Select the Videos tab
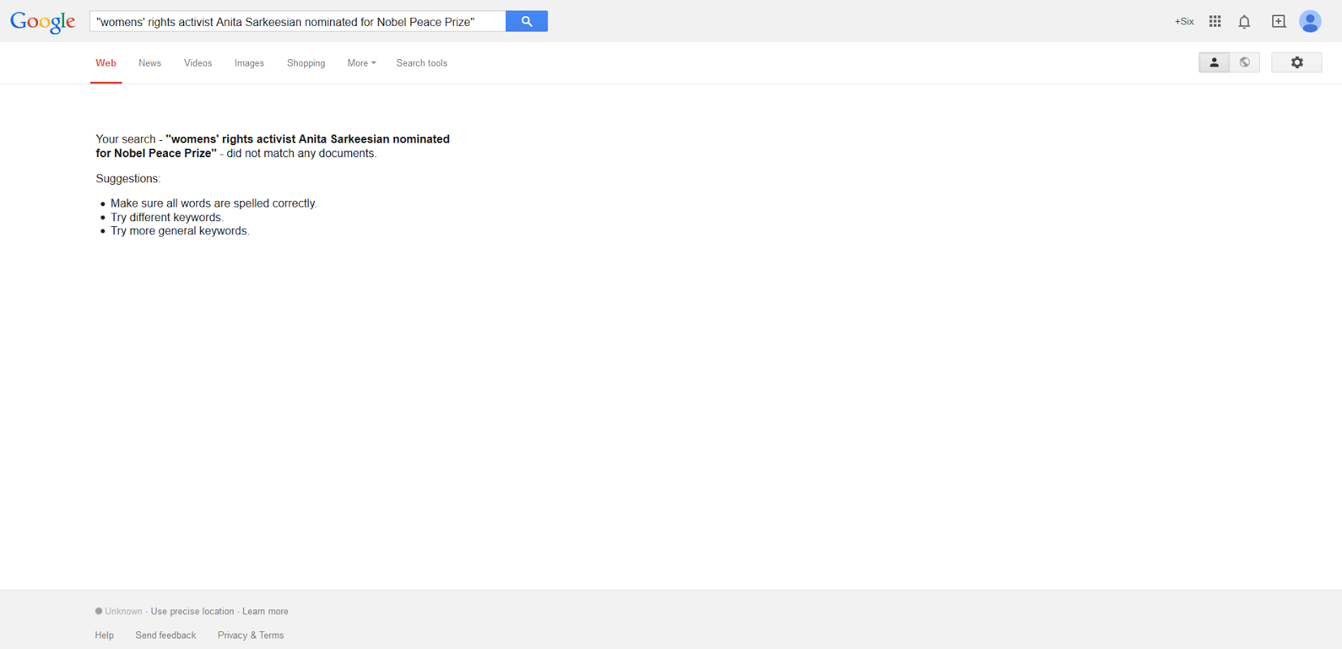This screenshot has width=1342, height=649. (198, 63)
